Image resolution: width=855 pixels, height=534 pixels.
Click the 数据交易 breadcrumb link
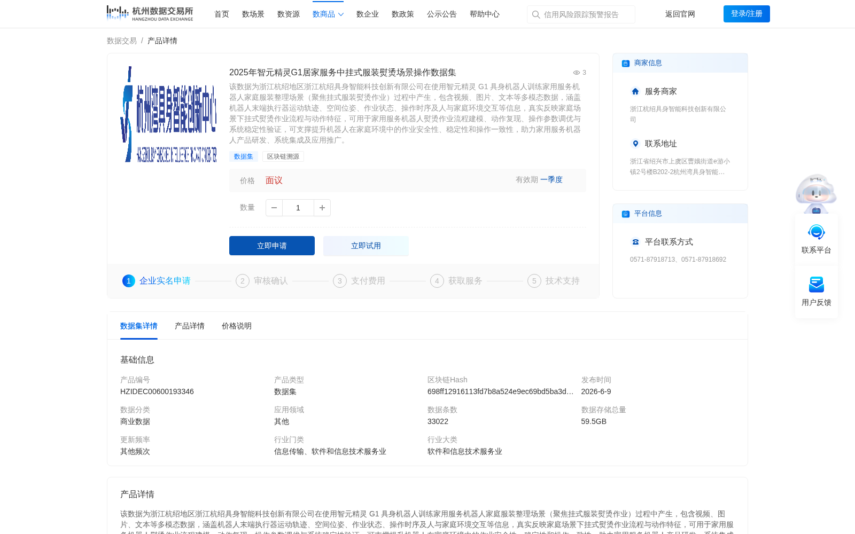122,41
